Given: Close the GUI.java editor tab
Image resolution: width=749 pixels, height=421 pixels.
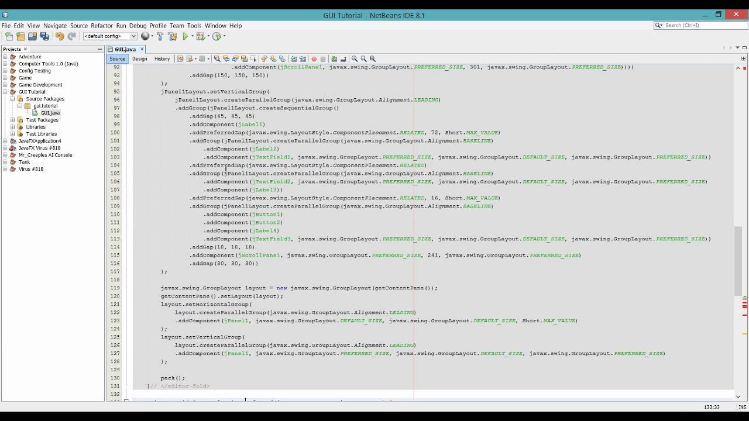Looking at the screenshot, I should pos(142,49).
